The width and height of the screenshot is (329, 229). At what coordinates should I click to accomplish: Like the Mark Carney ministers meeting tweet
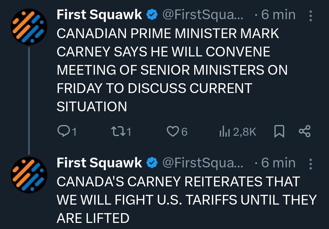tap(173, 131)
